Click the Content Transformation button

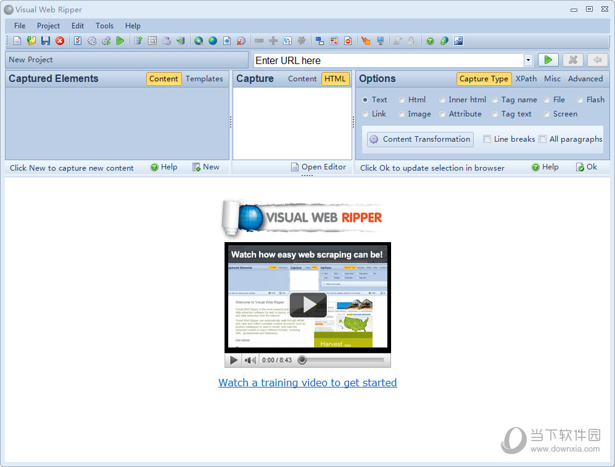point(420,139)
